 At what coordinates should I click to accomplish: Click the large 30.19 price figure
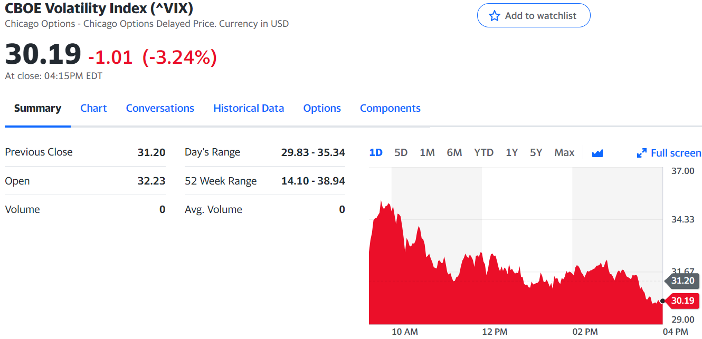point(43,54)
